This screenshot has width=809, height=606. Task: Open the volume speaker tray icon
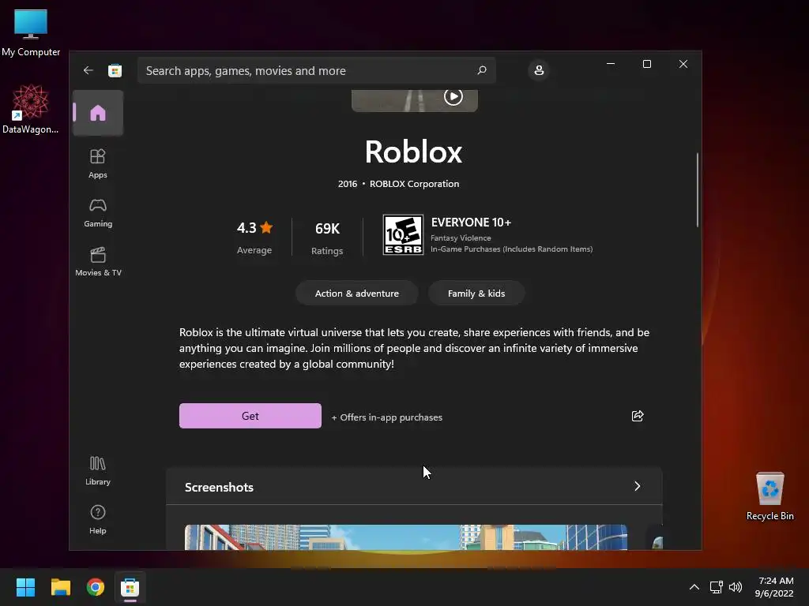point(736,587)
